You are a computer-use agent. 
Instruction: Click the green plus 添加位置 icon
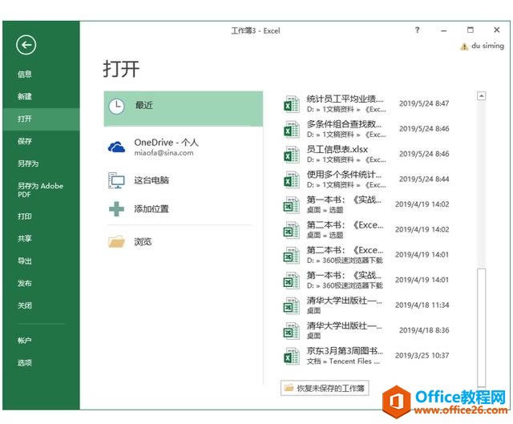click(x=116, y=208)
